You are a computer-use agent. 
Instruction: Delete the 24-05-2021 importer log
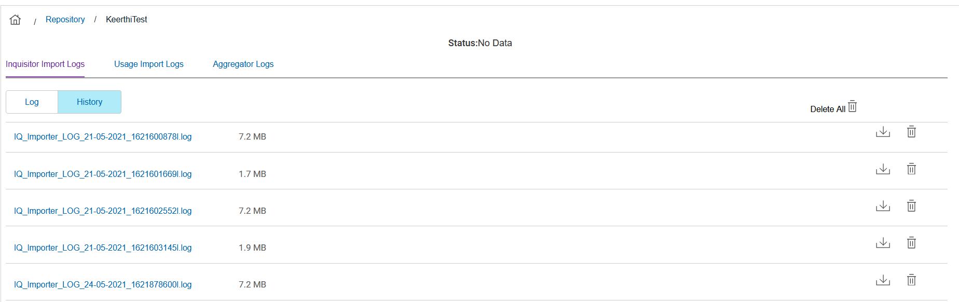pyautogui.click(x=911, y=280)
